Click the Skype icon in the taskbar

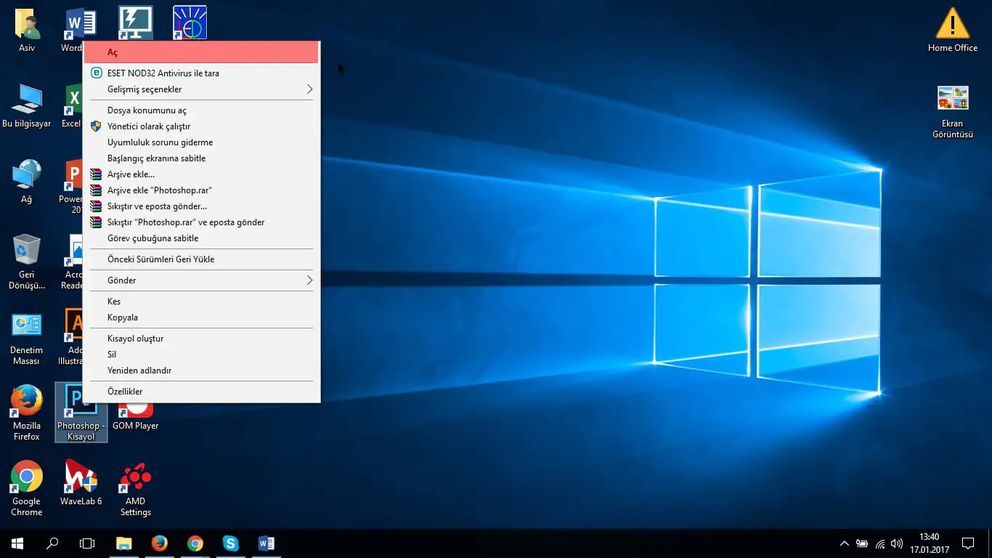pos(230,543)
